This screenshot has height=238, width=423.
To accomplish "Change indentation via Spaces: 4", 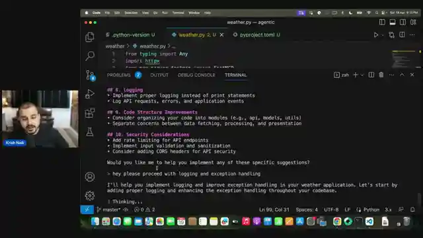I will [x=307, y=210].
